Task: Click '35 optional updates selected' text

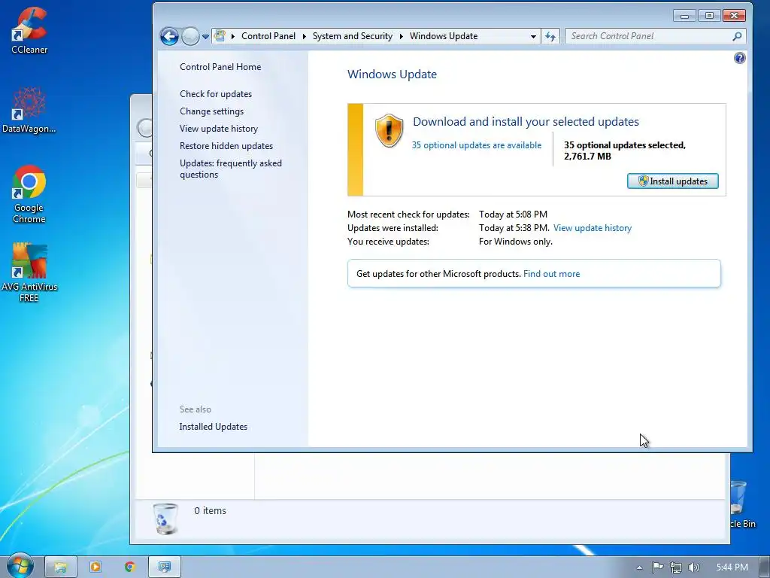Action: 624,145
